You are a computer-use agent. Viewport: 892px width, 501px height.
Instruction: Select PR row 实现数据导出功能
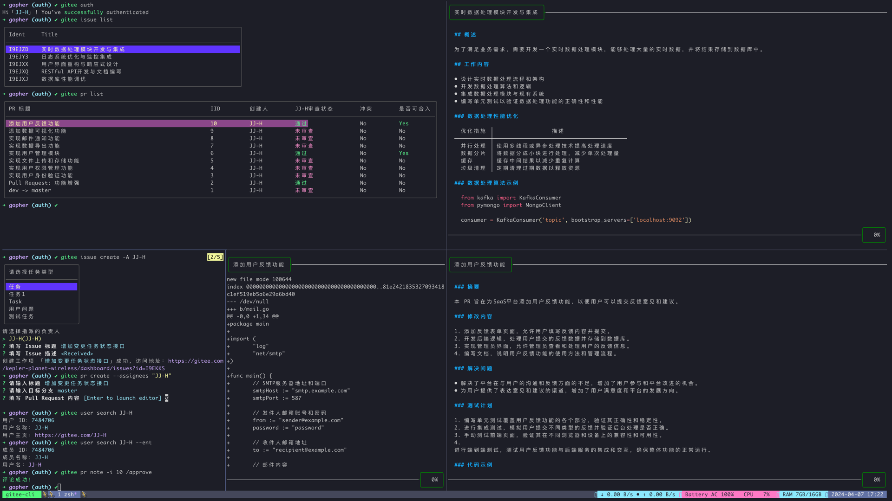pos(220,146)
